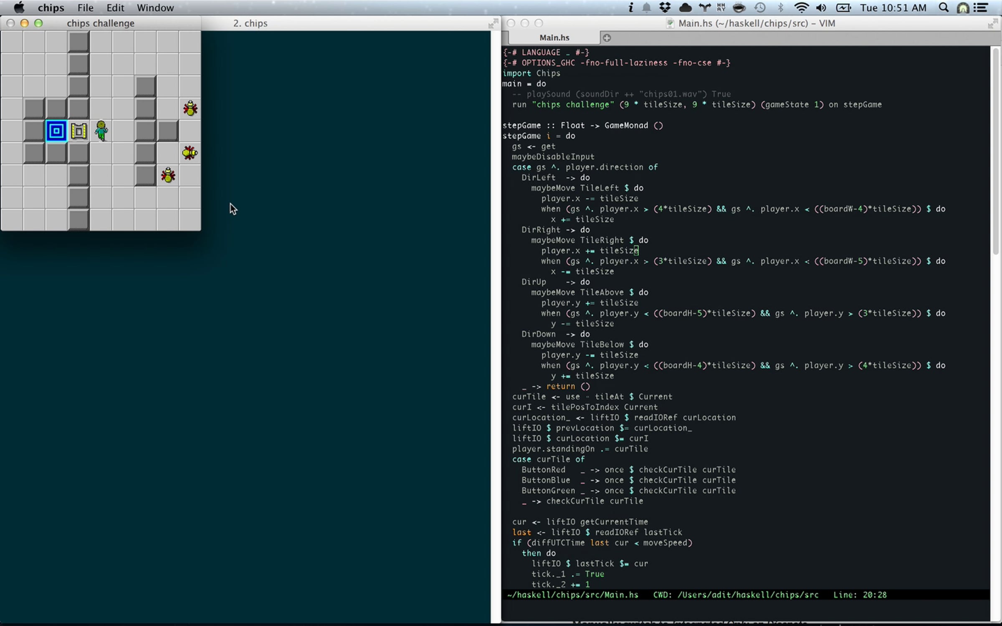Image resolution: width=1002 pixels, height=626 pixels.
Task: Click the 'ButtonBlue' case line
Action: pyautogui.click(x=629, y=480)
